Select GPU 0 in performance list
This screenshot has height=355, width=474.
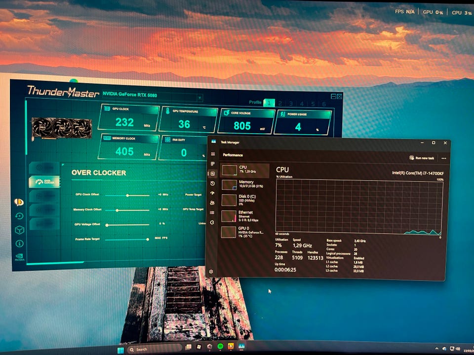(x=244, y=232)
